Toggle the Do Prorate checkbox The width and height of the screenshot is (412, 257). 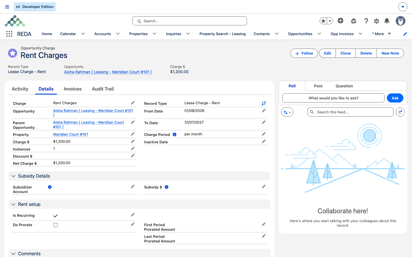pos(56,225)
